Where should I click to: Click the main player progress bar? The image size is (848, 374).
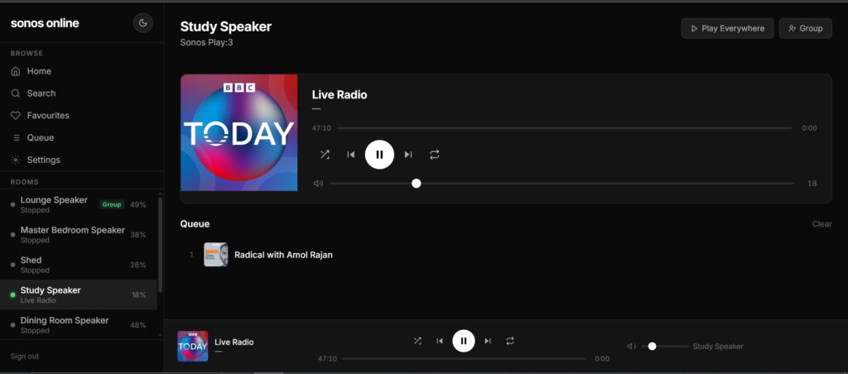pos(565,128)
